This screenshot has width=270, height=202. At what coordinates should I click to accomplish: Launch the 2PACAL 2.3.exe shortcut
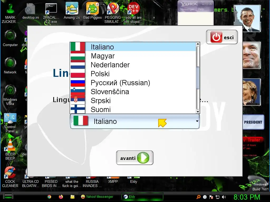[51, 13]
